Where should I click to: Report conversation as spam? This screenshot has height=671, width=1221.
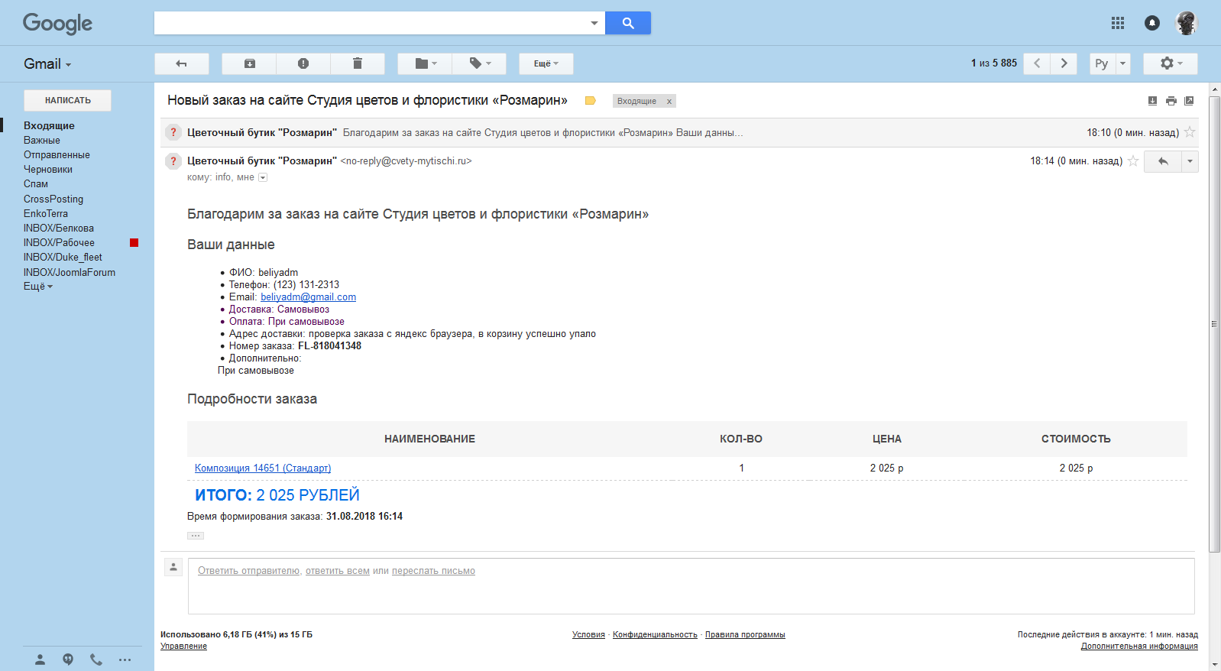click(x=303, y=63)
